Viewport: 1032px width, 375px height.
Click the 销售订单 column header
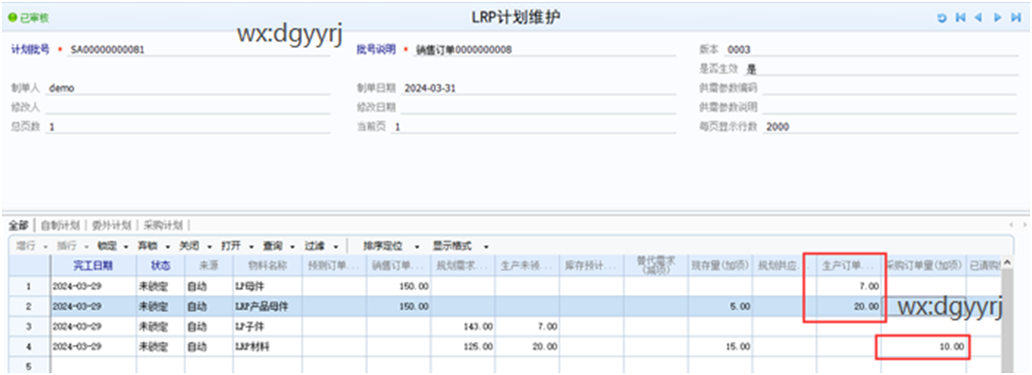point(399,266)
